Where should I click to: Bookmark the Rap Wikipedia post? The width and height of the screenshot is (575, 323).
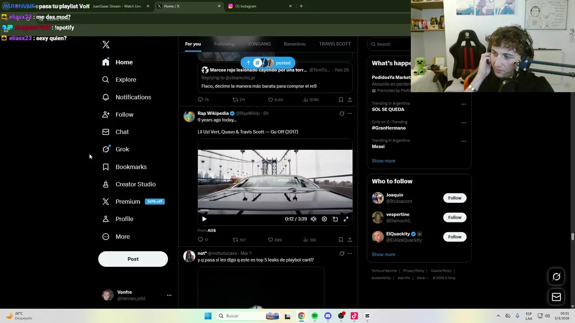click(341, 240)
